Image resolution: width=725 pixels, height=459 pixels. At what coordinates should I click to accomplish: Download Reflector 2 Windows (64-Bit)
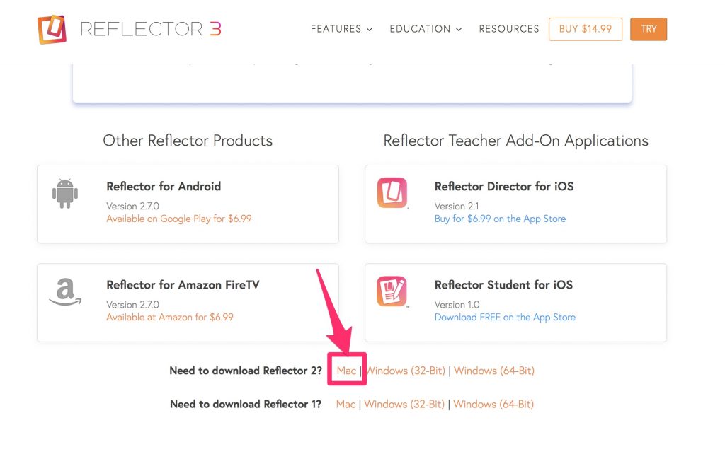[x=494, y=371]
